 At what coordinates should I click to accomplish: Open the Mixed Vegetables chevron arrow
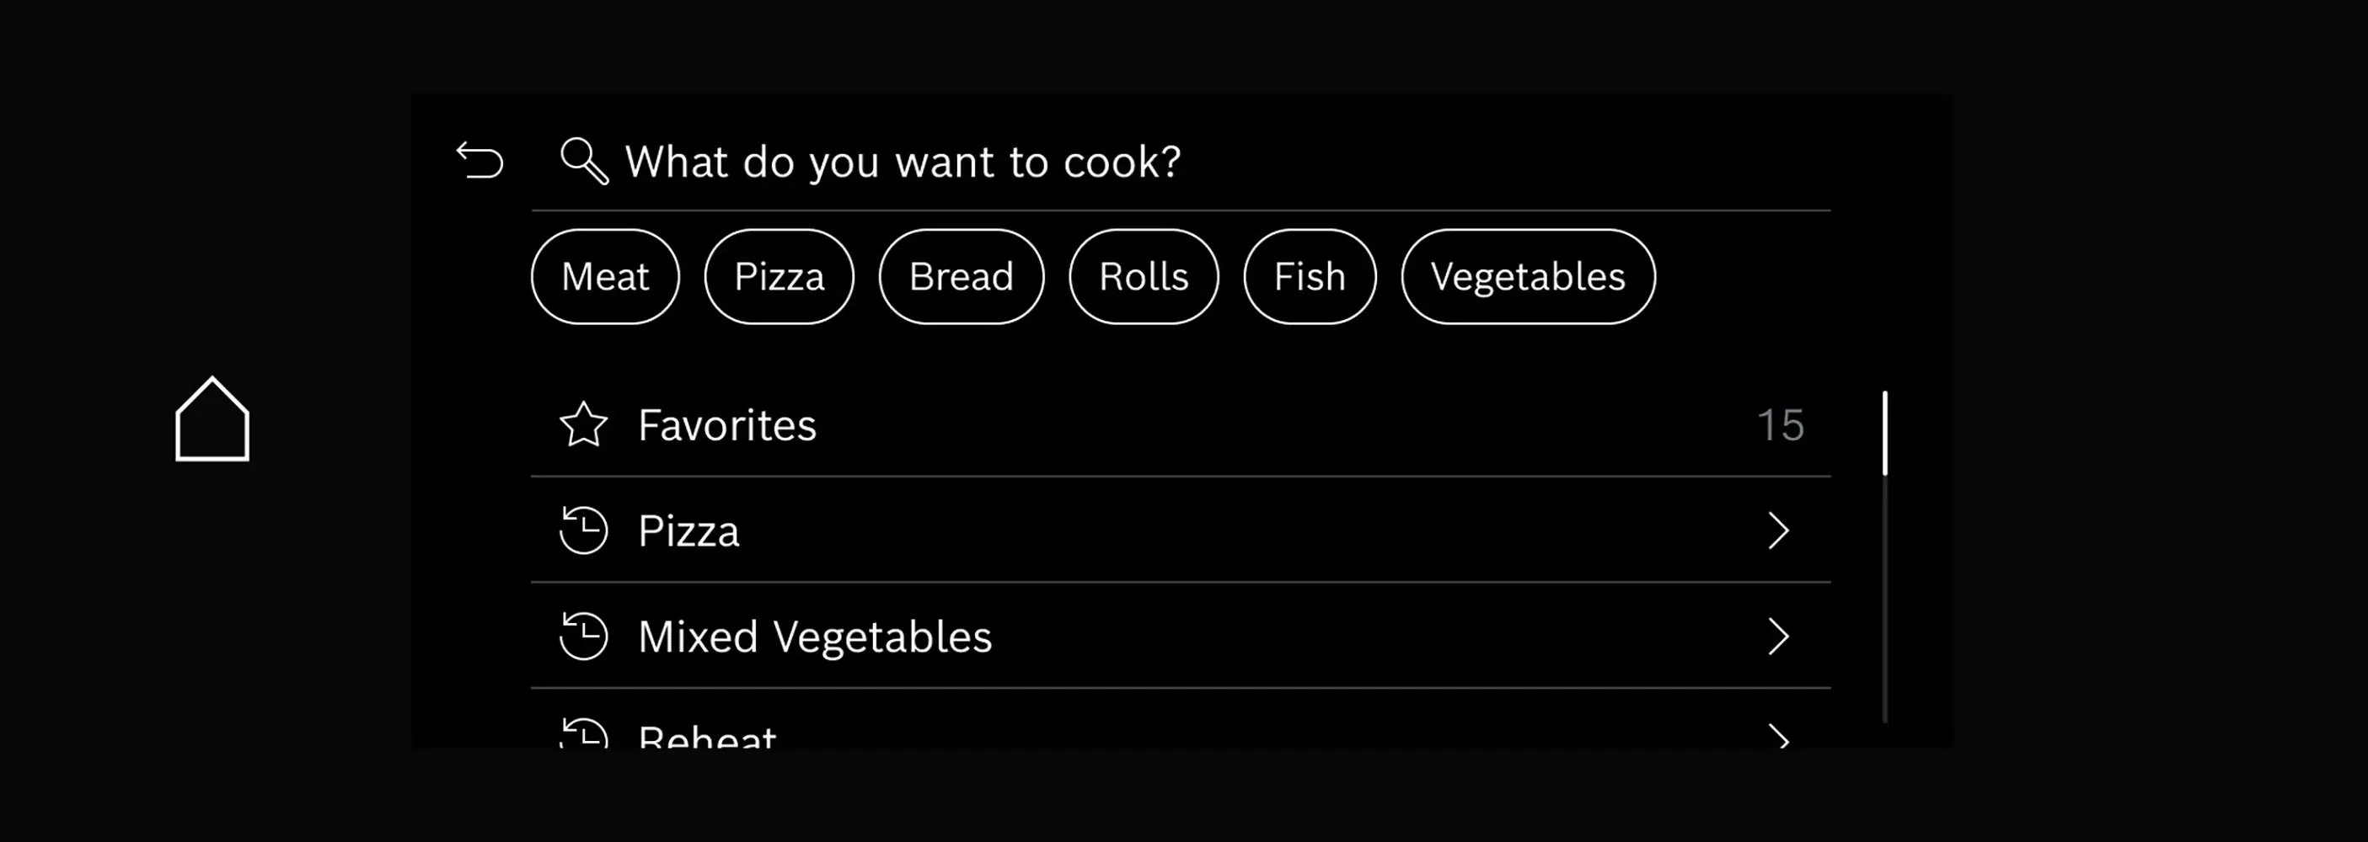1778,637
